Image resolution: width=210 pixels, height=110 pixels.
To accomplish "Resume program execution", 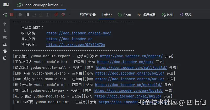I will 20,15.
